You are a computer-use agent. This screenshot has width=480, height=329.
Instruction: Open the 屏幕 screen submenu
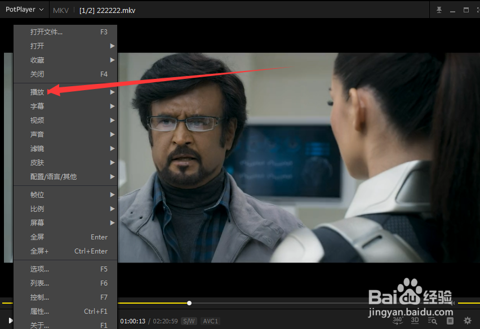65,223
